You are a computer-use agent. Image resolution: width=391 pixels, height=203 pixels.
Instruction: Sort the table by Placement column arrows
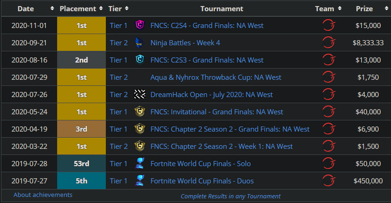[101, 8]
